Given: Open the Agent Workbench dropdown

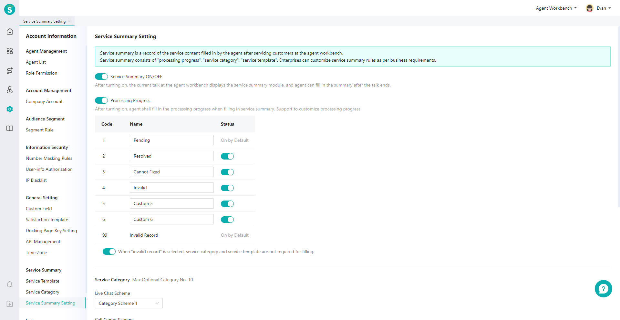Looking at the screenshot, I should tap(556, 8).
